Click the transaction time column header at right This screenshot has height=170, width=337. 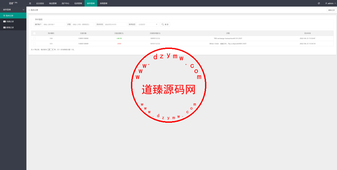308,33
